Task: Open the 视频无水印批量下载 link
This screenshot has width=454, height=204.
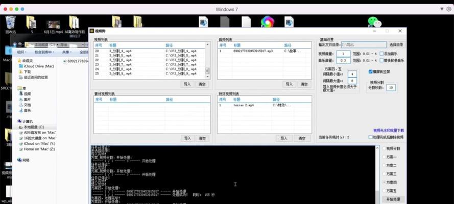Action: point(388,131)
